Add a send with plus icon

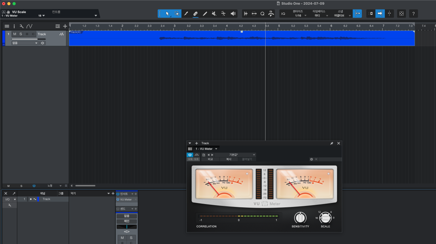[136, 209]
